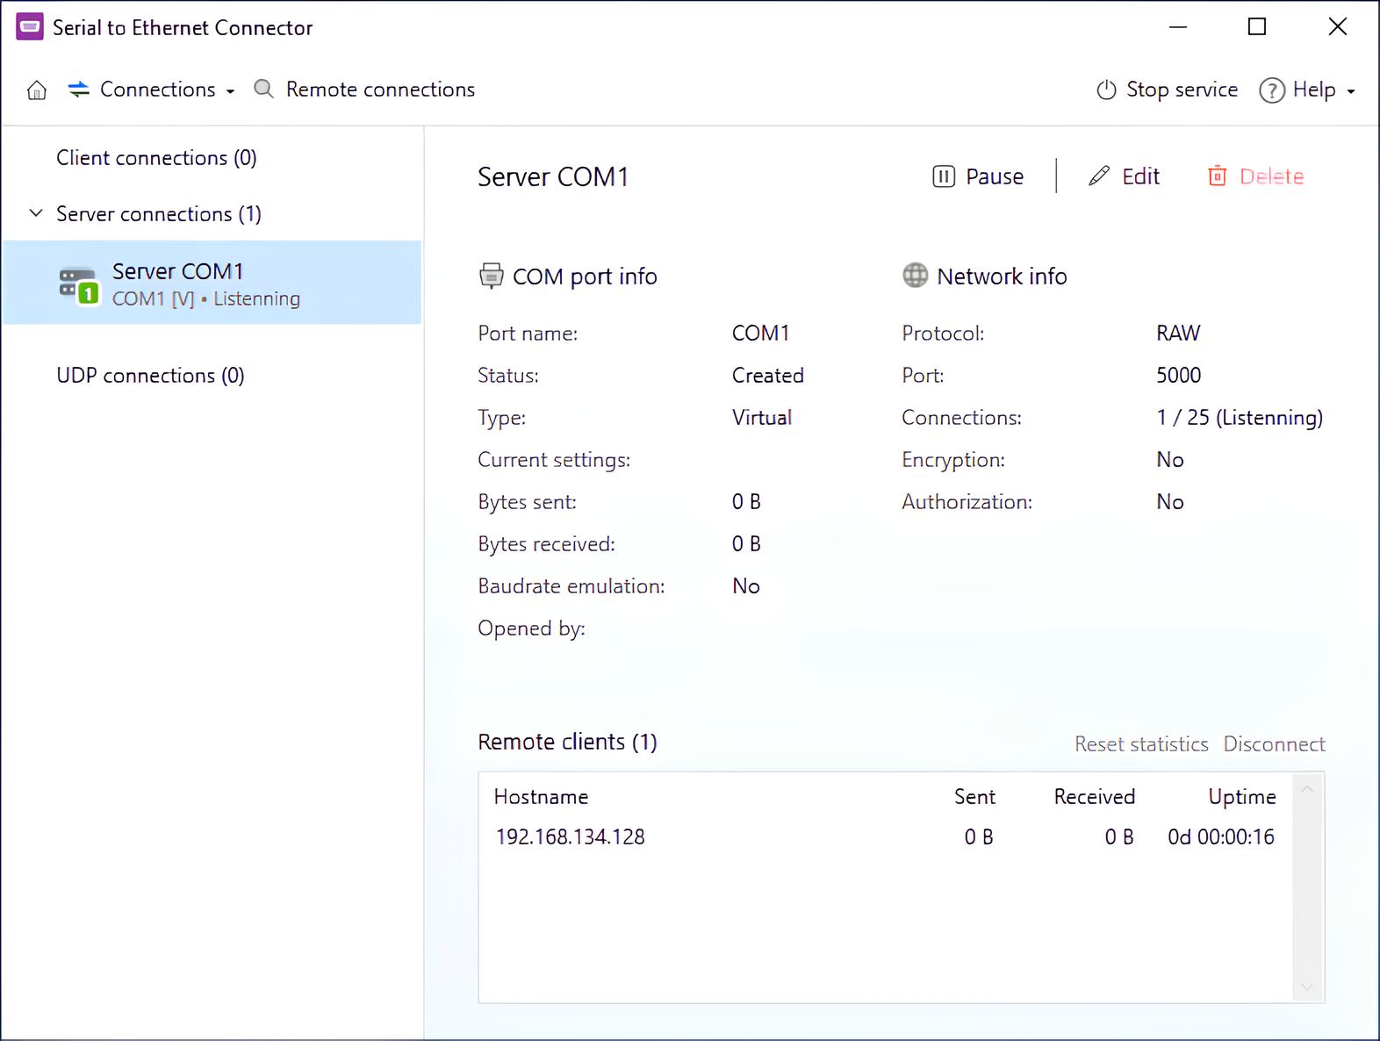
Task: Close the Serial to Ethernet Connector window
Action: [1338, 27]
